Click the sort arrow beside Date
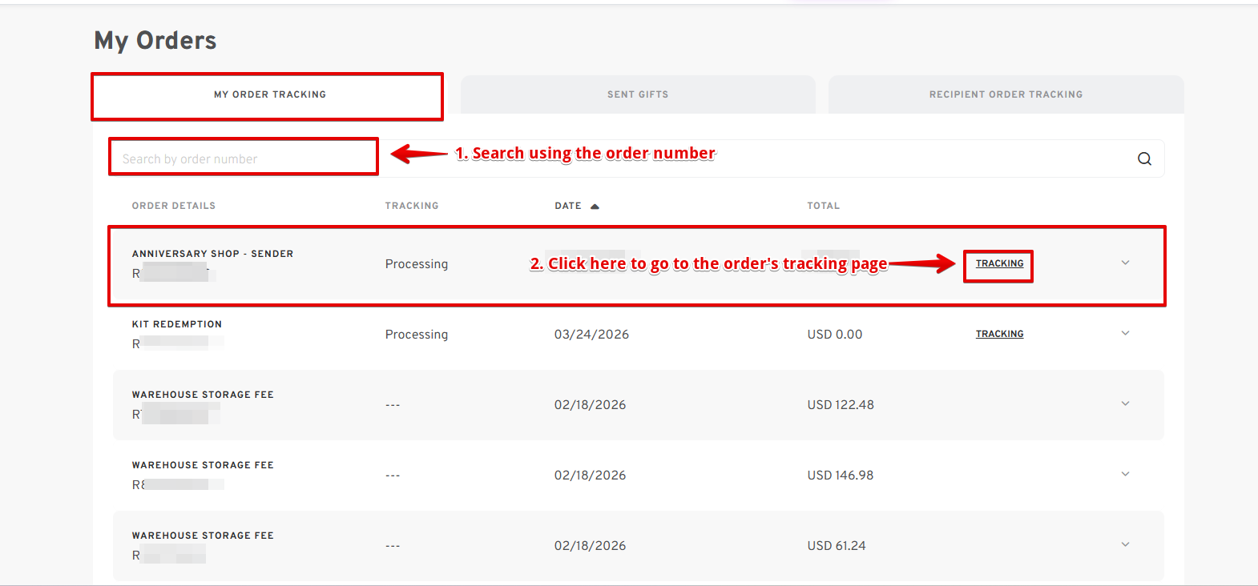Screen dimensions: 1258x586 tap(595, 207)
